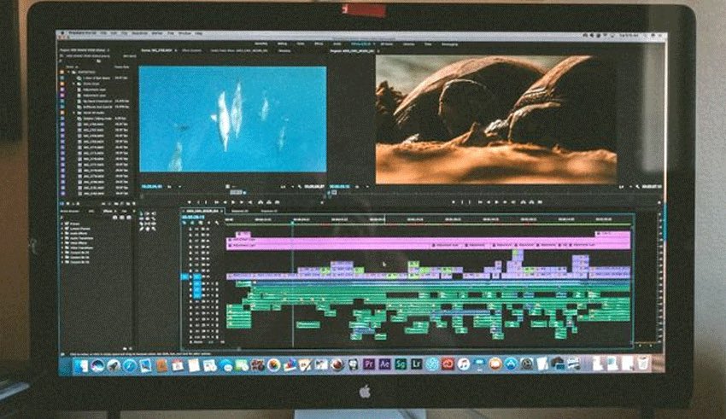
Task: Collapse the top bin in Project panel
Action: (68, 72)
